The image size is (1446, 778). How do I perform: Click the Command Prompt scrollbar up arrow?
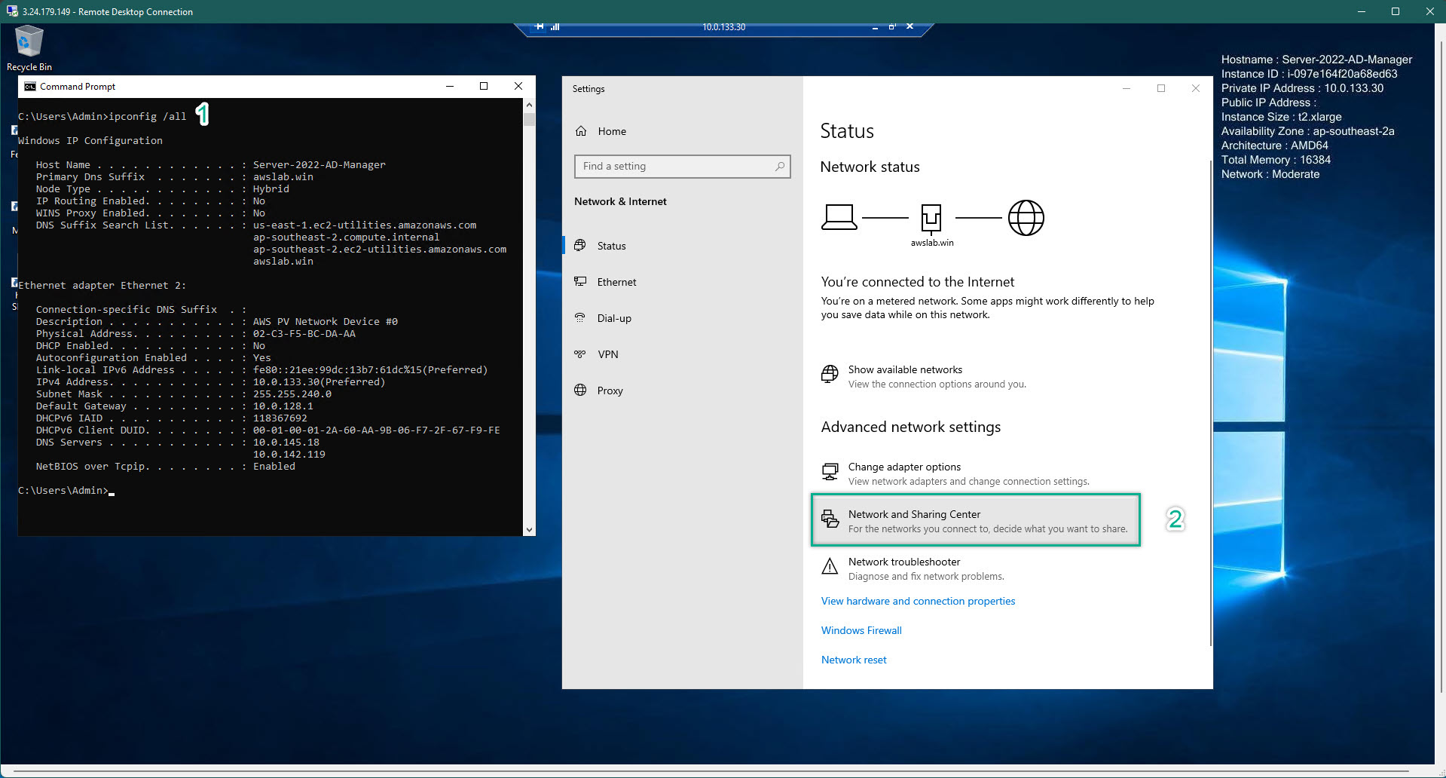529,105
